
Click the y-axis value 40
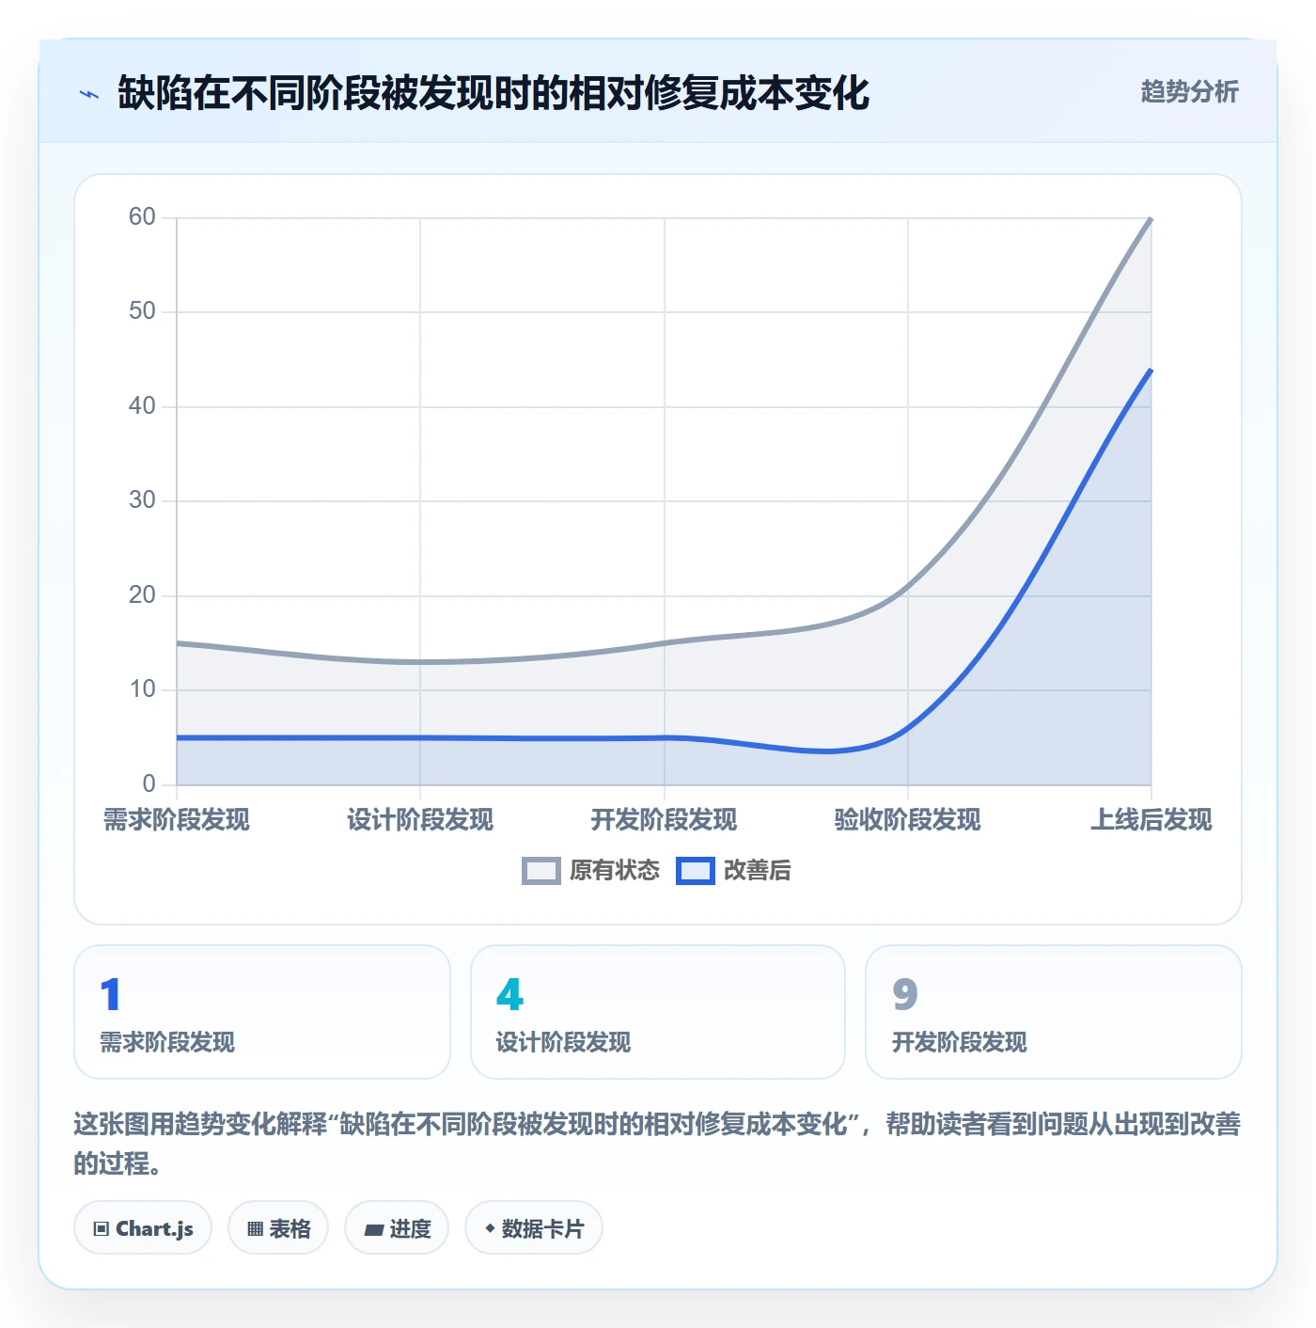pos(142,406)
